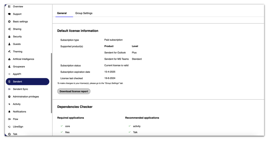
Task: Switch to the Group Settings tab
Action: 84,13
